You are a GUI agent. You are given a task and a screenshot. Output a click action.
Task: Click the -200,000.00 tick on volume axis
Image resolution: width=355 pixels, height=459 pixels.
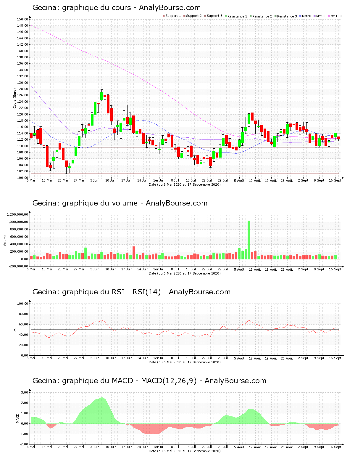[18, 266]
